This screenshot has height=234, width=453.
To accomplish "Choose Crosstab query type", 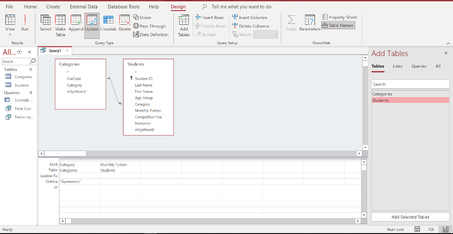I will (108, 23).
